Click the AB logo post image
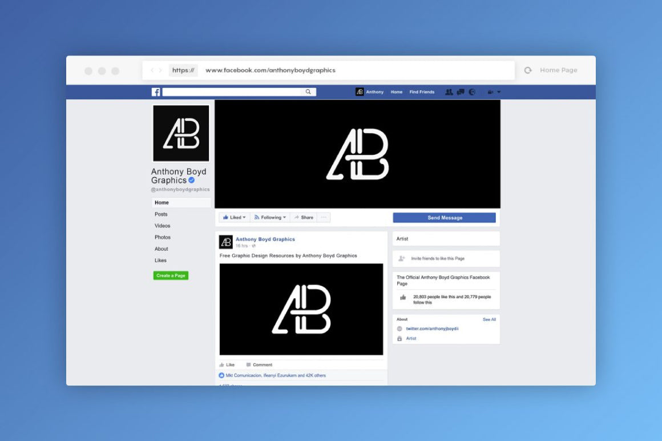This screenshot has height=441, width=662. pos(301,308)
